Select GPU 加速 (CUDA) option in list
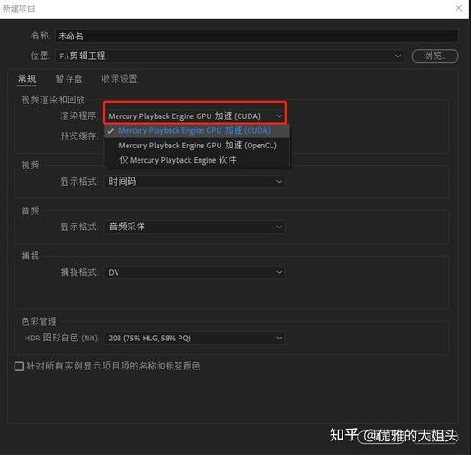Screen dimensions: 471x455 click(x=197, y=131)
